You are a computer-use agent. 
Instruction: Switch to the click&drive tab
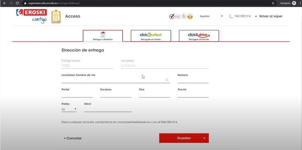point(199,36)
